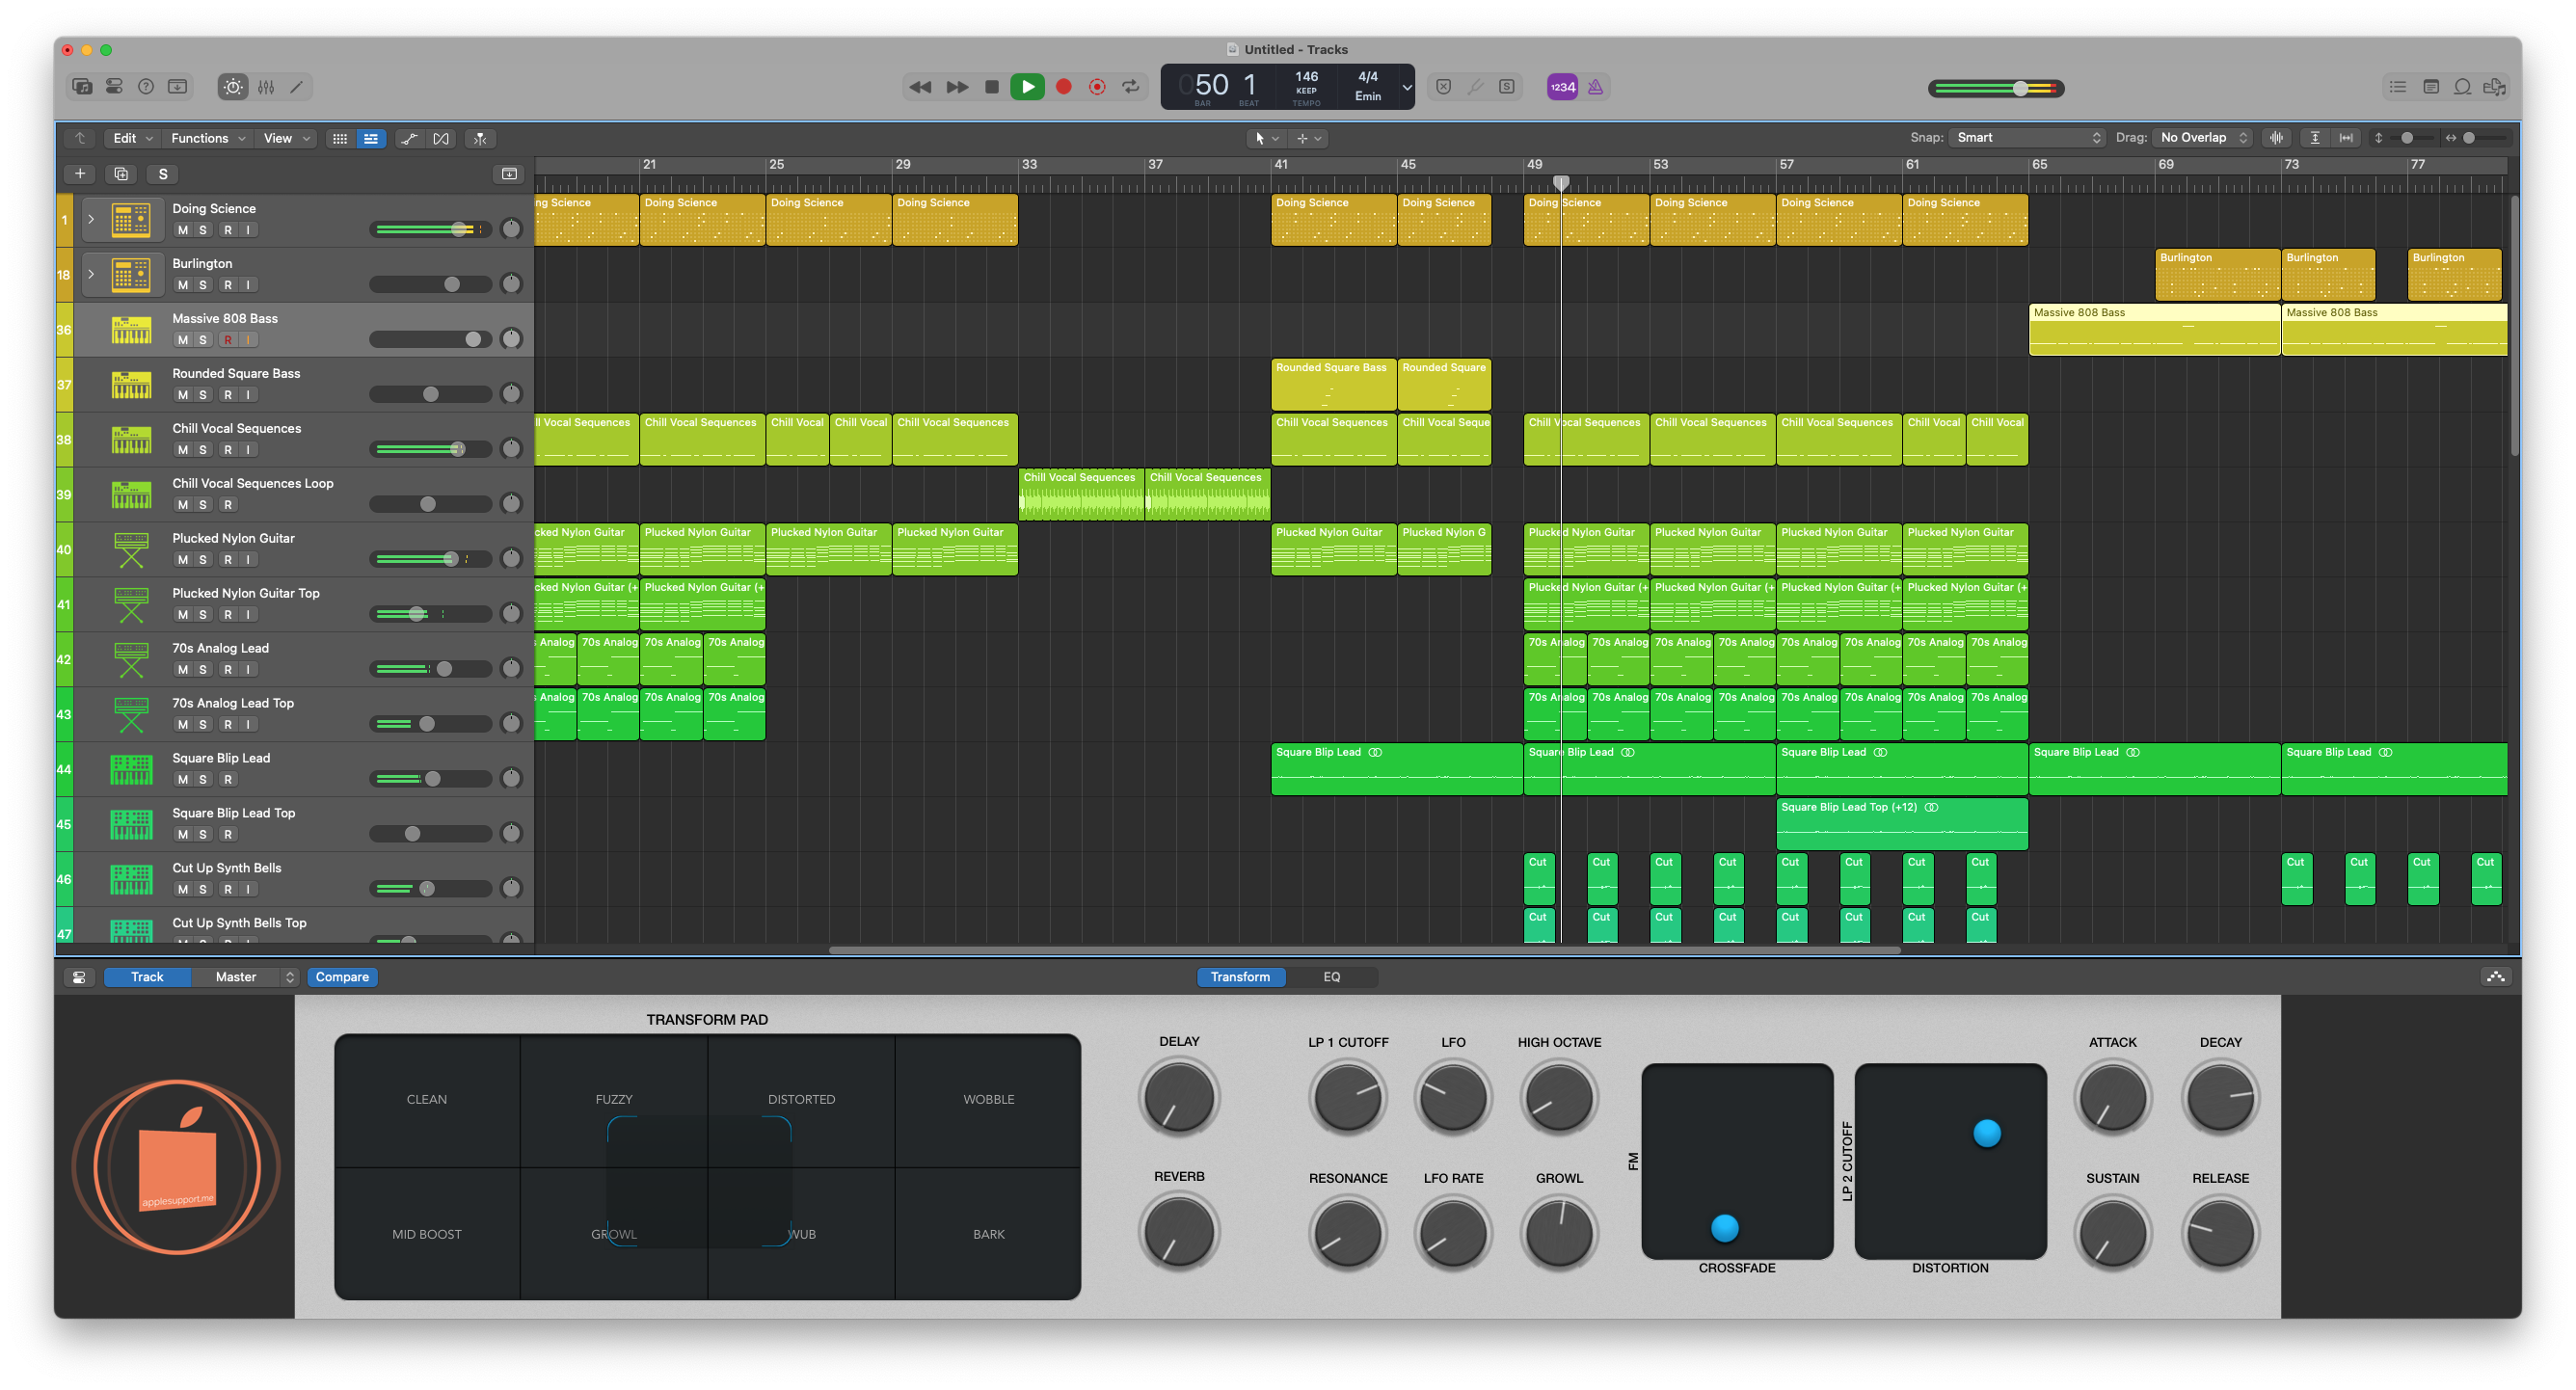Open the Loop Browser icon
This screenshot has height=1390, width=2576.
(x=2463, y=87)
